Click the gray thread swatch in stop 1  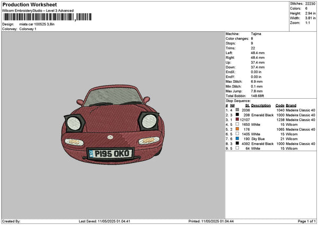click(237, 110)
